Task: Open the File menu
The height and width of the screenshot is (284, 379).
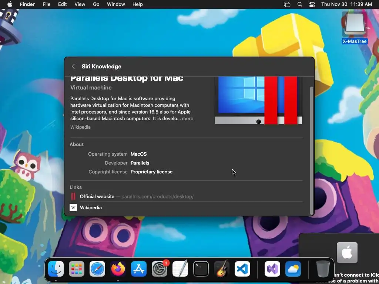Action: pyautogui.click(x=46, y=4)
